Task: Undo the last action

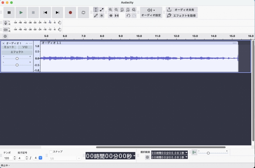Action: click(x=128, y=16)
